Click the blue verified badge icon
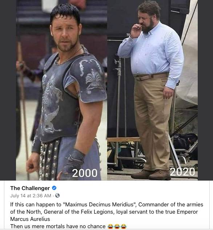 (54, 188)
